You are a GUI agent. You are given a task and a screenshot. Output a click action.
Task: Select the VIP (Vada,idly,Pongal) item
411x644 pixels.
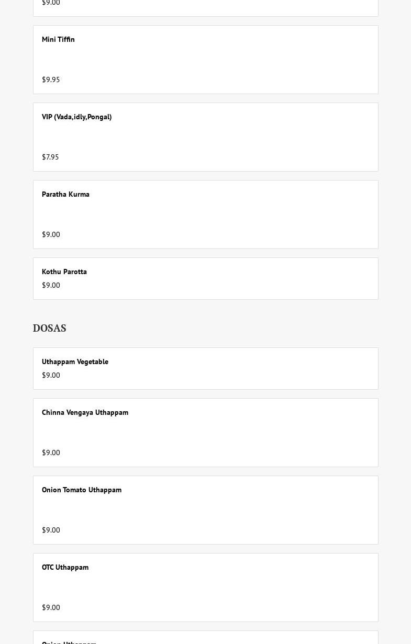(76, 117)
